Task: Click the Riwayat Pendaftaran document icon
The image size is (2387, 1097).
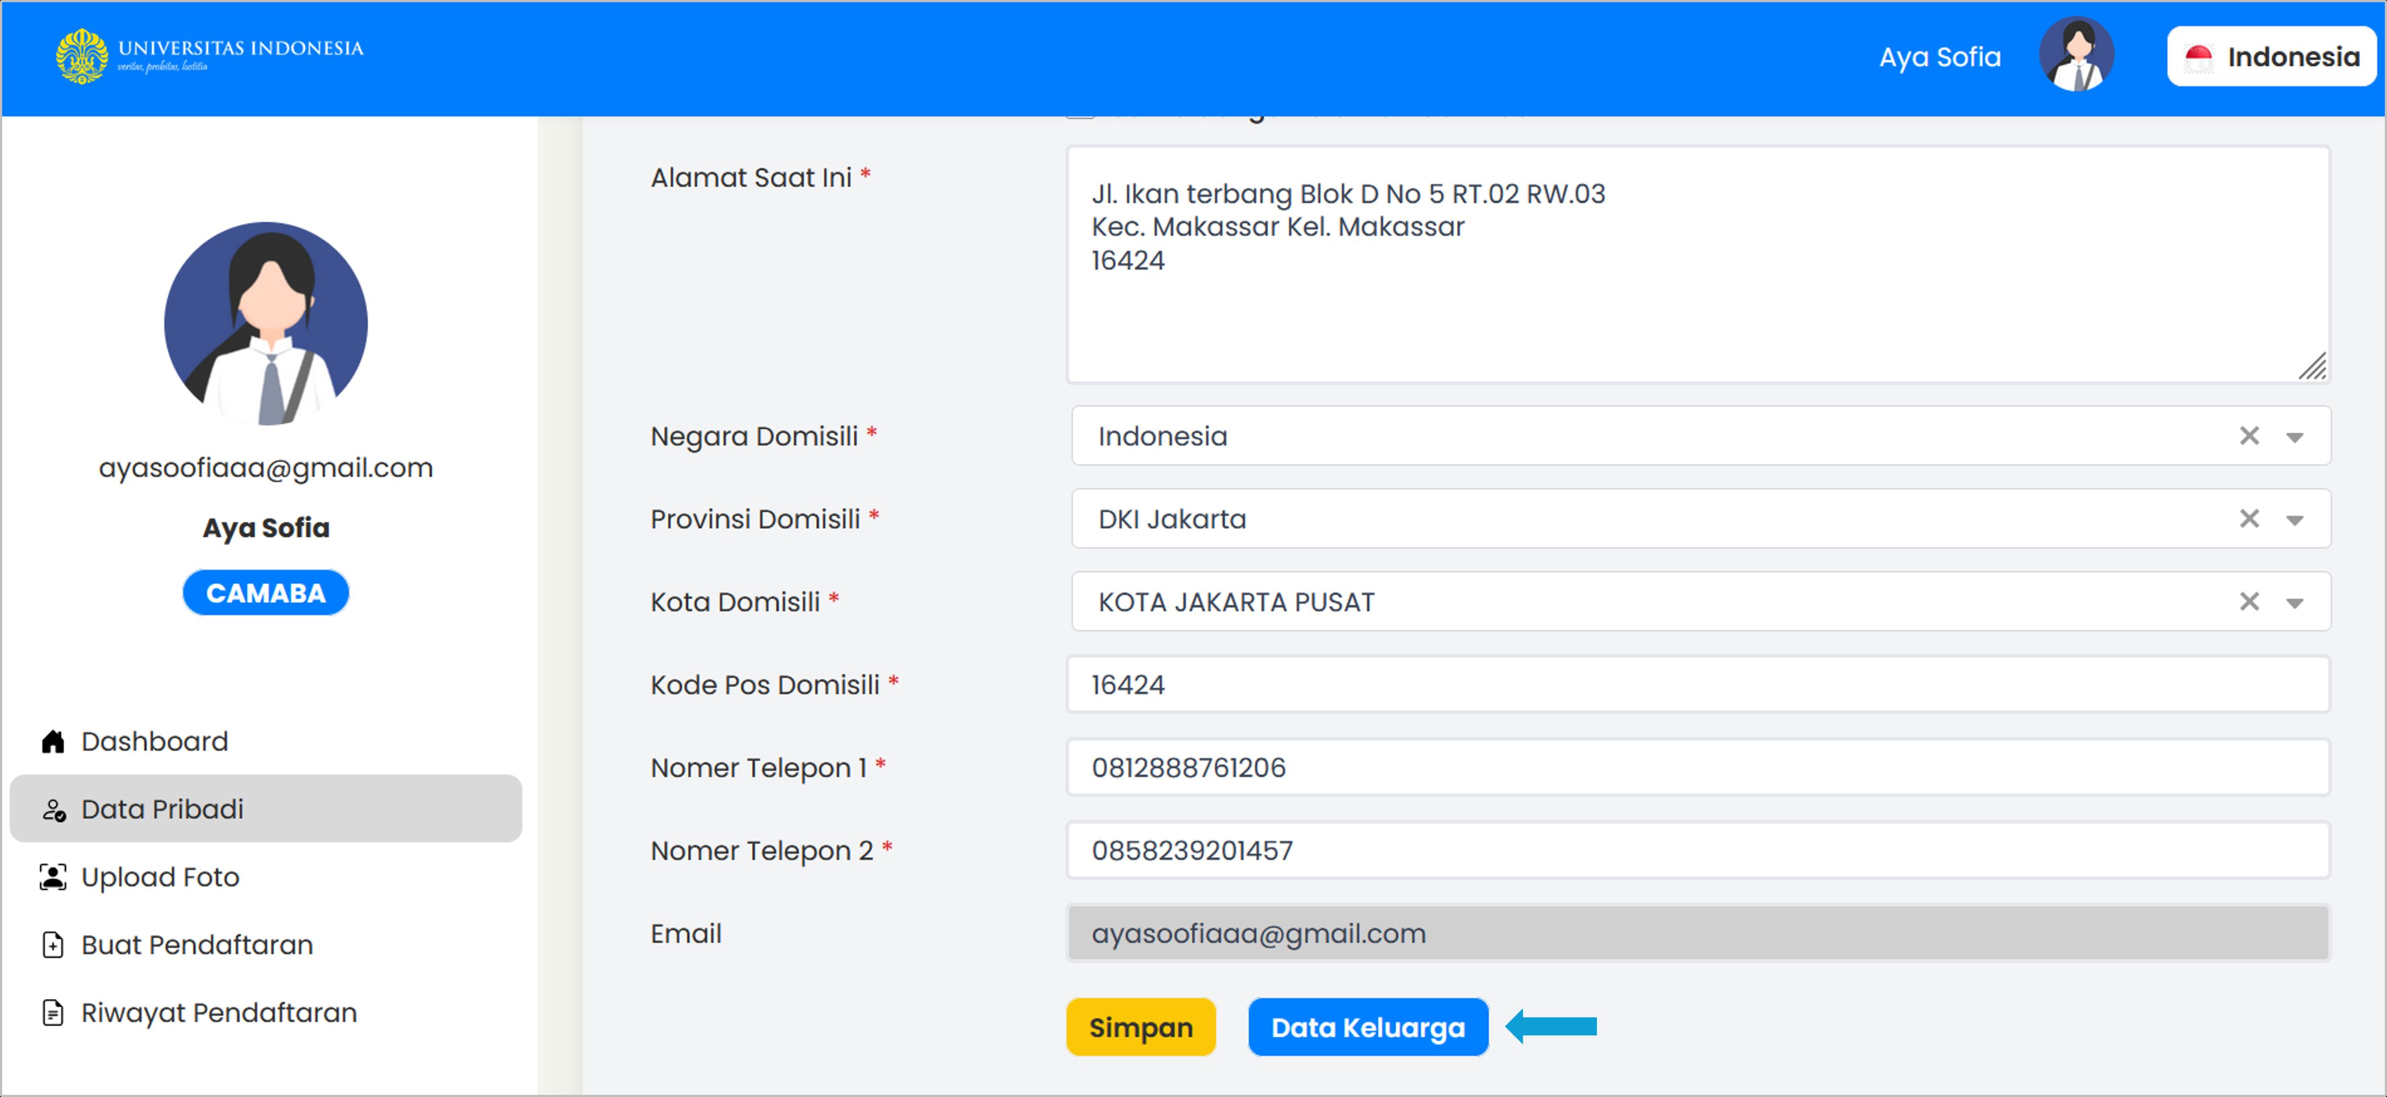Action: tap(53, 1013)
